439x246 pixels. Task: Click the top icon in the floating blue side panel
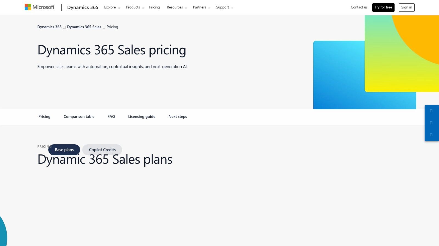pos(431,111)
